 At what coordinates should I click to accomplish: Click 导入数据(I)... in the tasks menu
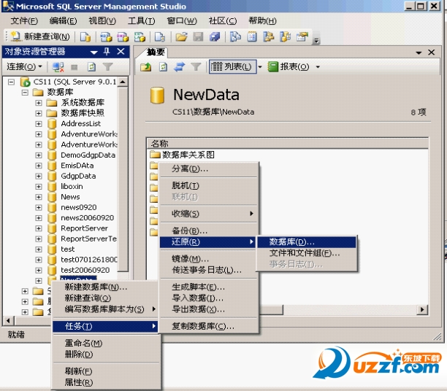pyautogui.click(x=208, y=298)
